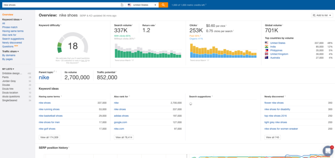This screenshot has height=158, width=335.
Task: Click nike running shoes keyword link
Action: click(49, 109)
